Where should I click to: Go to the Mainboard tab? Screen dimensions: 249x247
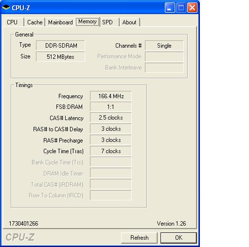point(60,22)
